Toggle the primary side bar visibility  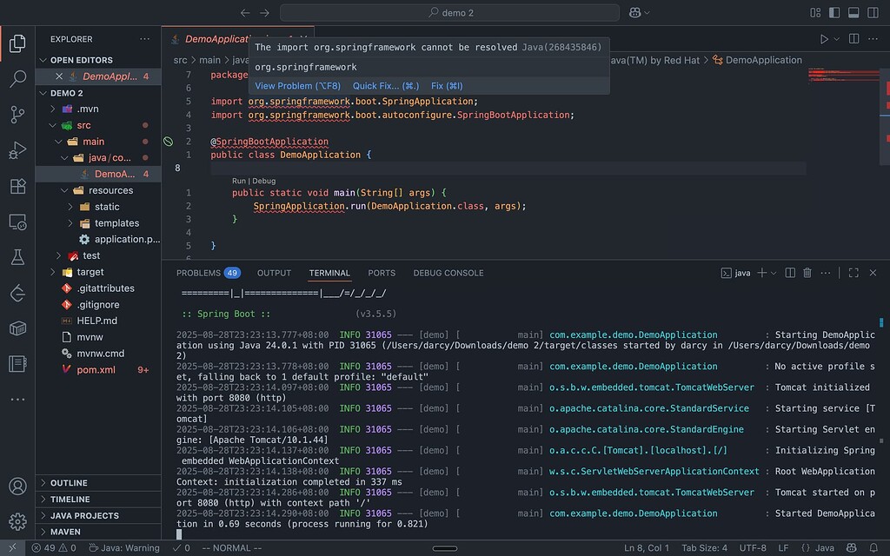[x=834, y=12]
